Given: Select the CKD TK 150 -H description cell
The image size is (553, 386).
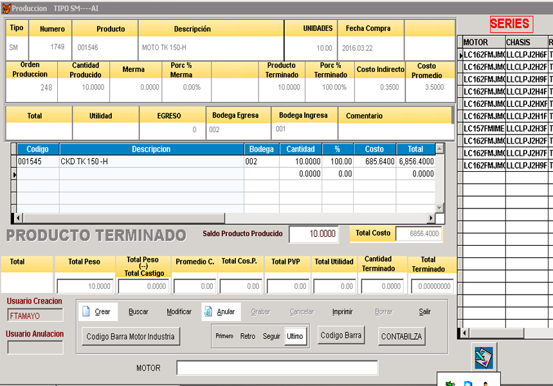Looking at the screenshot, I should click(151, 161).
